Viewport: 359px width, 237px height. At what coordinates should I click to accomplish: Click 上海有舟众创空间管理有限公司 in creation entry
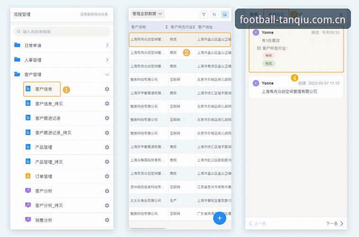pyautogui.click(x=289, y=91)
